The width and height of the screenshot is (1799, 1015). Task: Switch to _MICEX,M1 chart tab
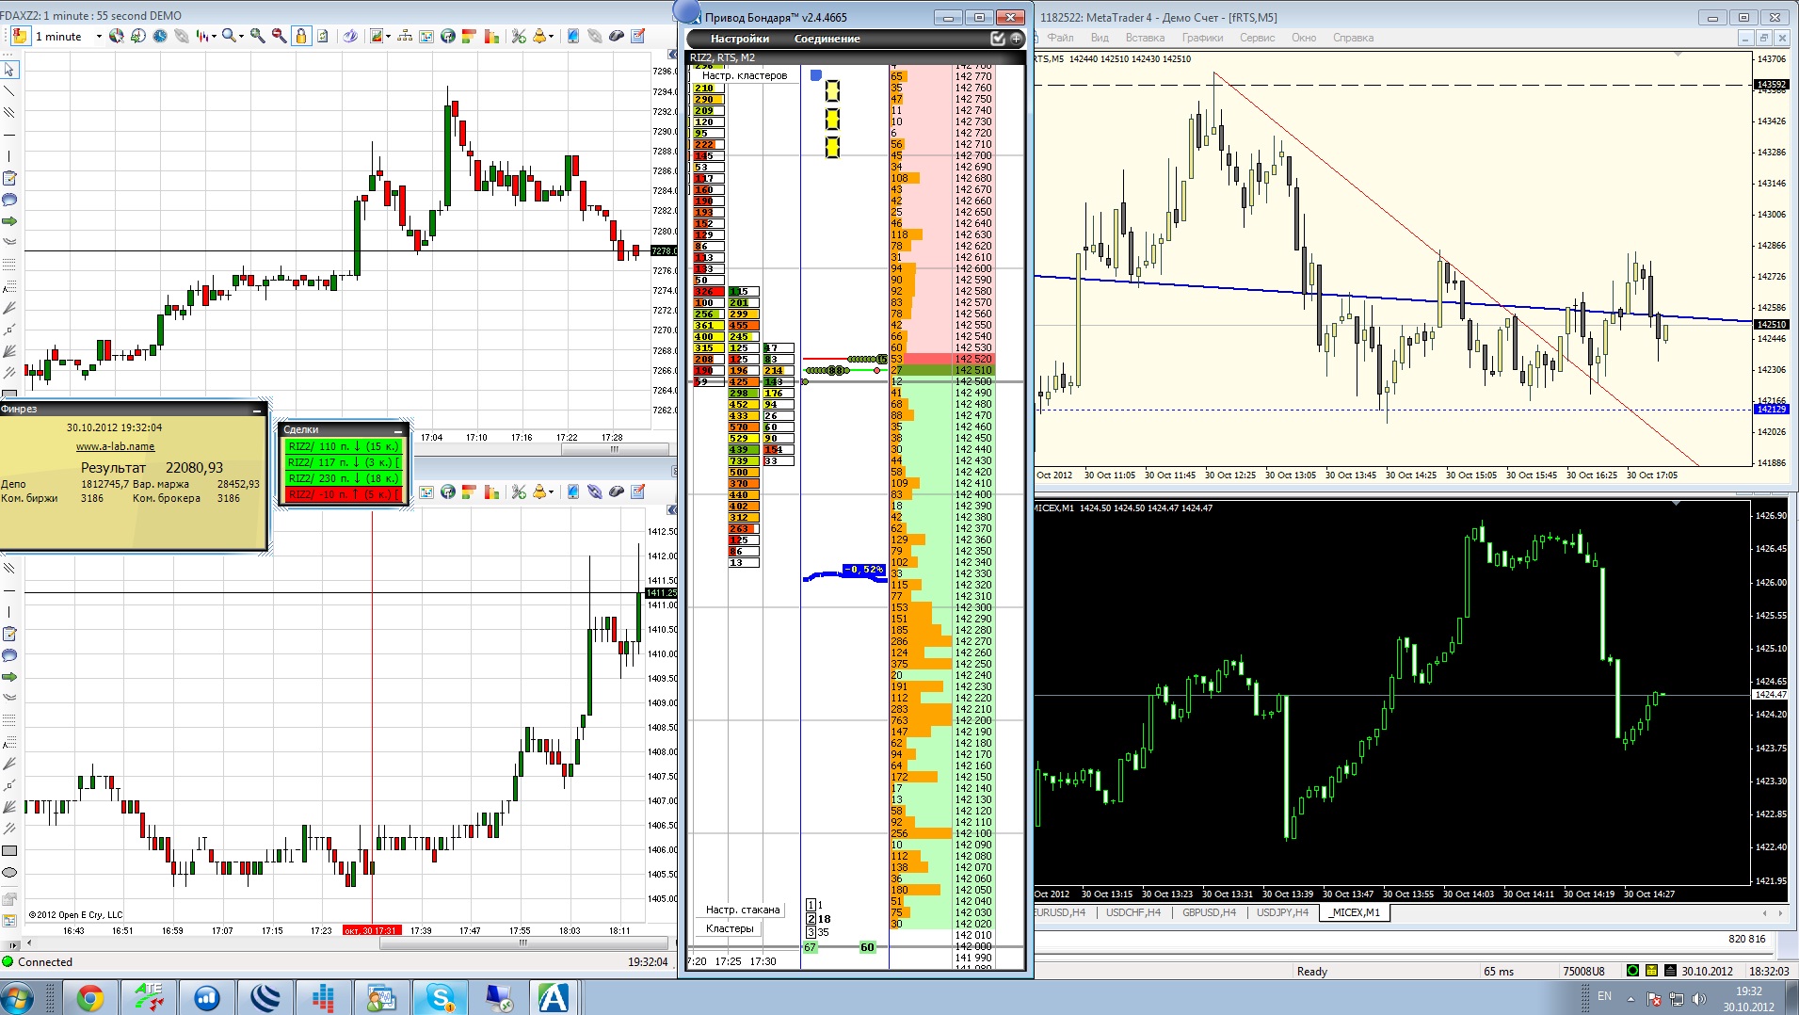1354,912
